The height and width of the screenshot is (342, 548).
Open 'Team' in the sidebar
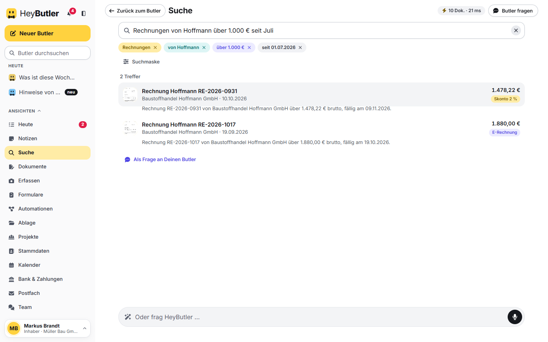[48, 307]
